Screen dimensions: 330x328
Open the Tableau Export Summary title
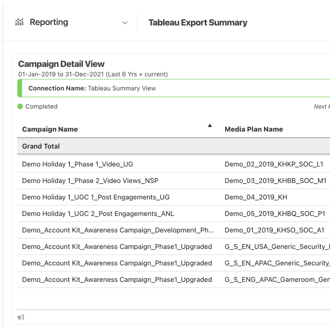(x=198, y=23)
